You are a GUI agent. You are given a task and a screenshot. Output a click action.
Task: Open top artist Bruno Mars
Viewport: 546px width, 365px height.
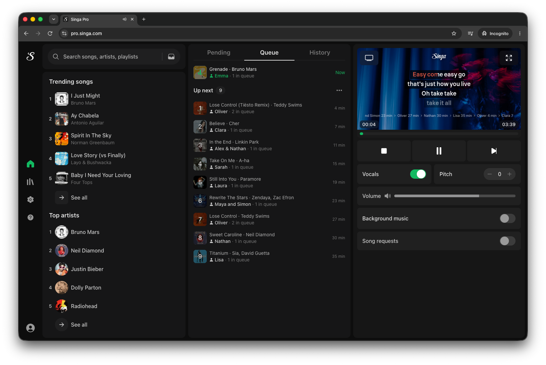click(x=114, y=232)
